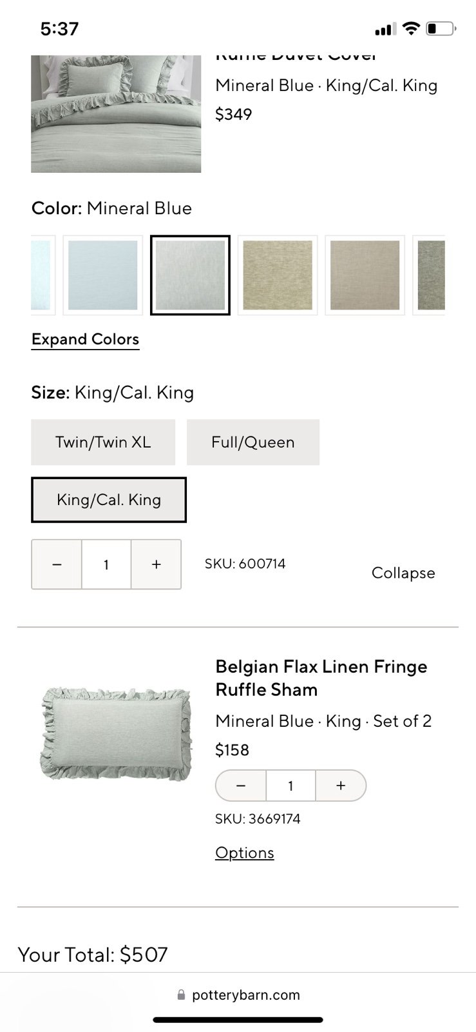Edit the duvet cover quantity field
476x1032 pixels.
click(106, 564)
